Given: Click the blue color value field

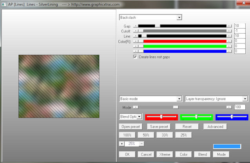Looking at the screenshot, I should coord(240,51).
